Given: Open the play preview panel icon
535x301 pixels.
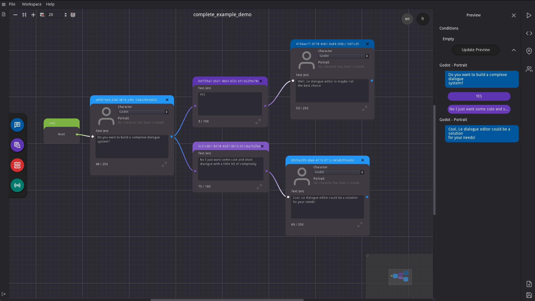Looking at the screenshot, I should point(529,15).
